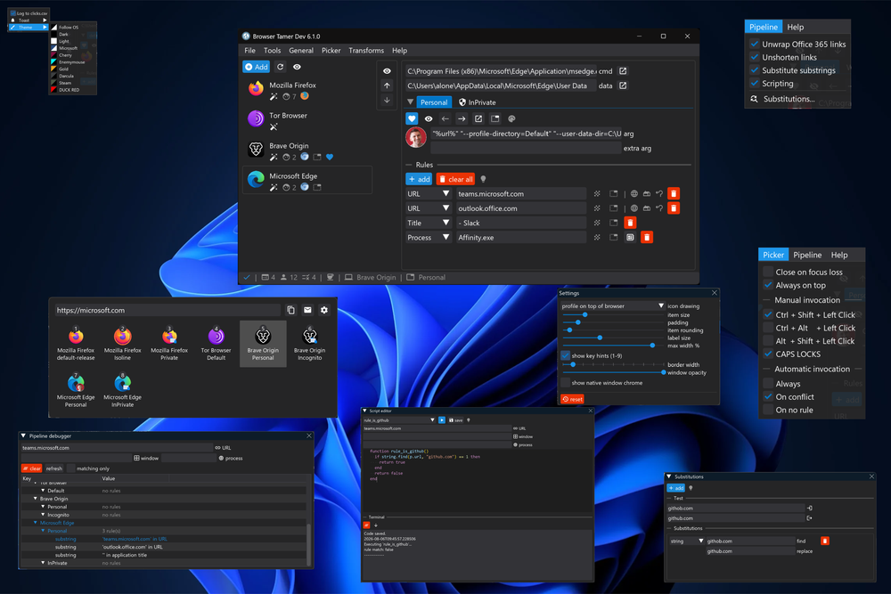The width and height of the screenshot is (891, 594).
Task: Switch to the InPrivate profile tab
Action: point(477,102)
